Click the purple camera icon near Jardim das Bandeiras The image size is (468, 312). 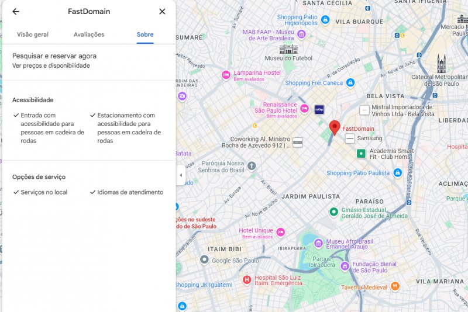(182, 96)
